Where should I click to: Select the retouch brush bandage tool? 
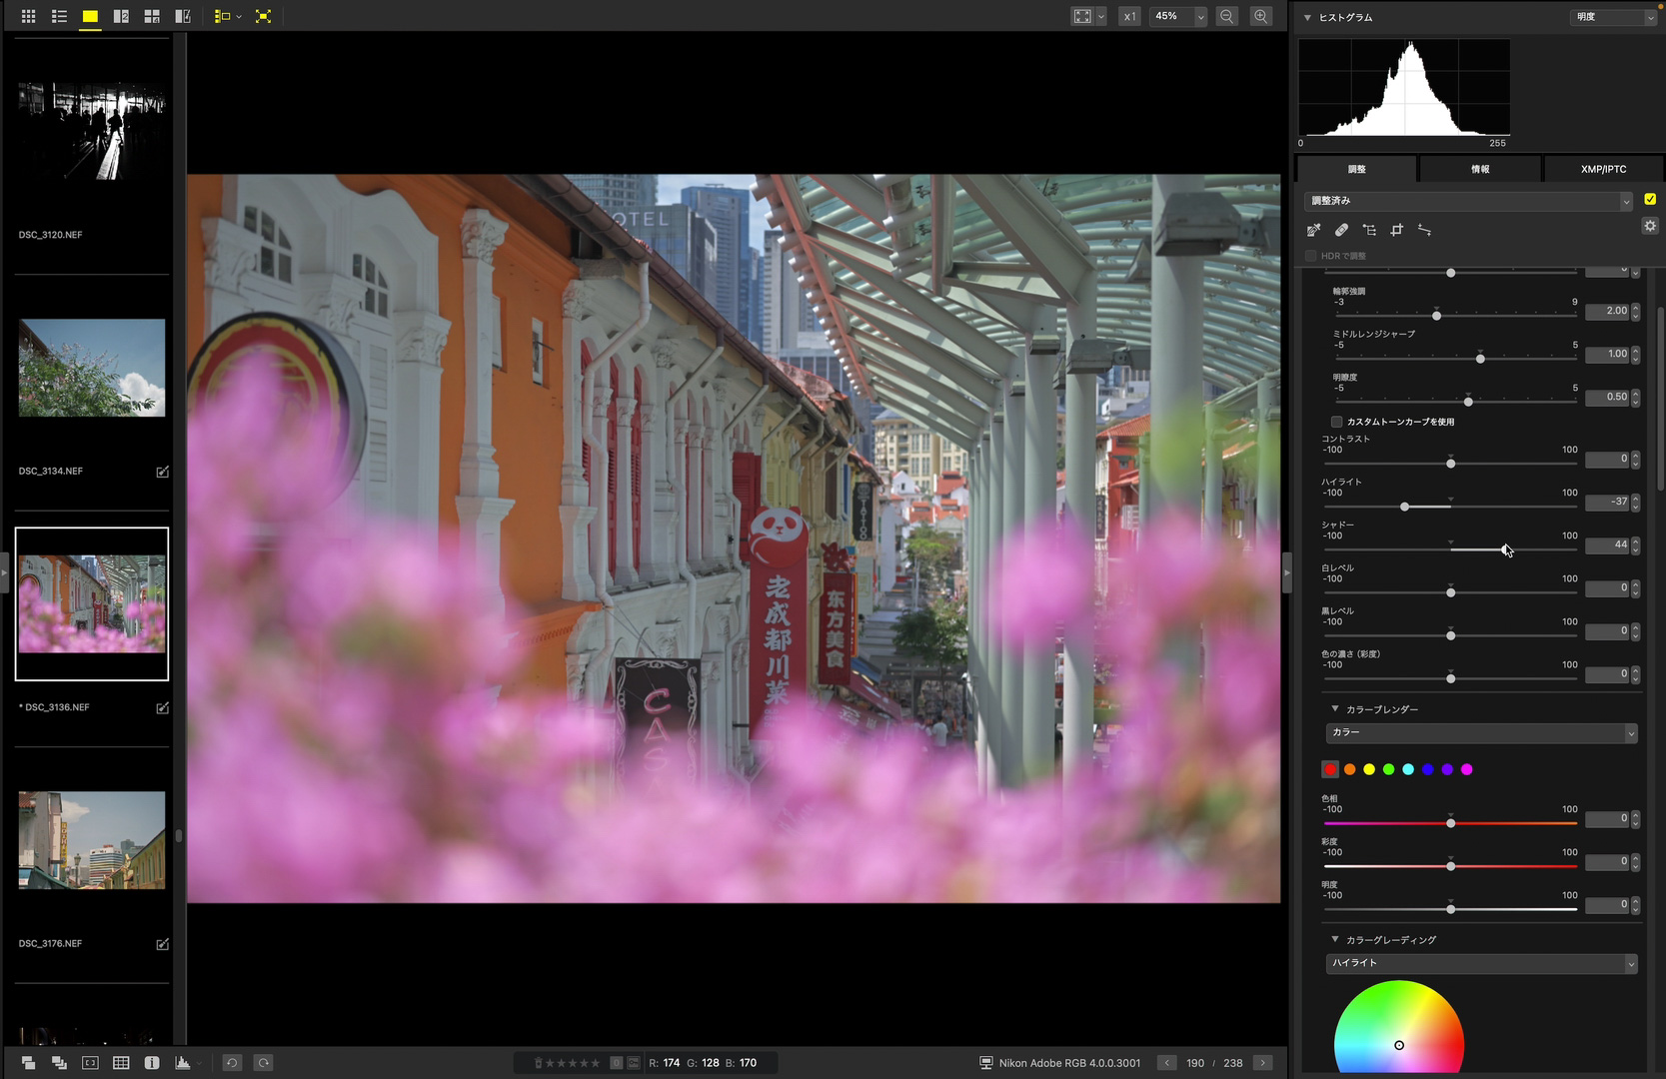click(x=1341, y=230)
